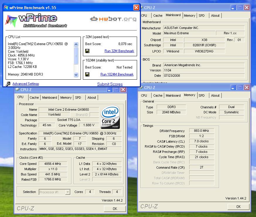Open SPD tab in processor window
Screen dimensions: 256x217
pyautogui.click(x=78, y=98)
